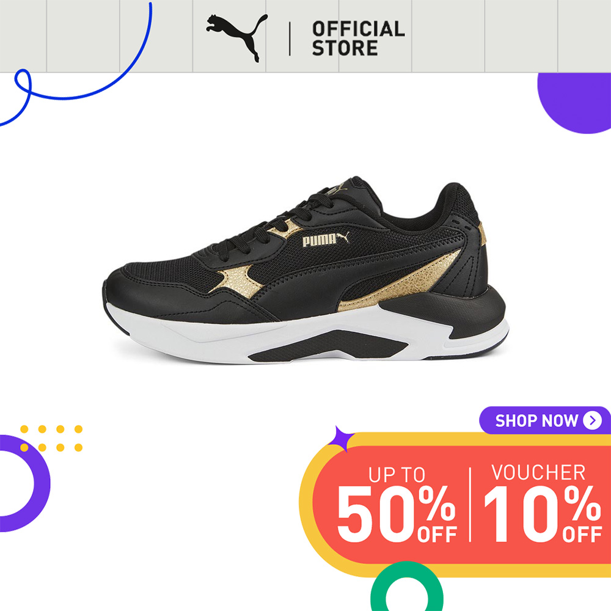Click the purple ring on the left edge
Screen dimensions: 611x611
(x=23, y=483)
